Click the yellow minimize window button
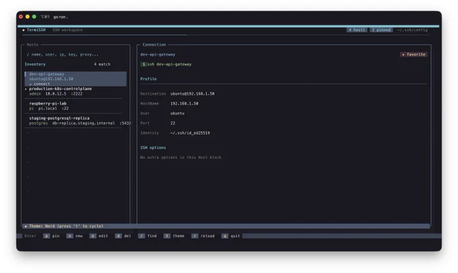458x273 pixels. click(28, 17)
